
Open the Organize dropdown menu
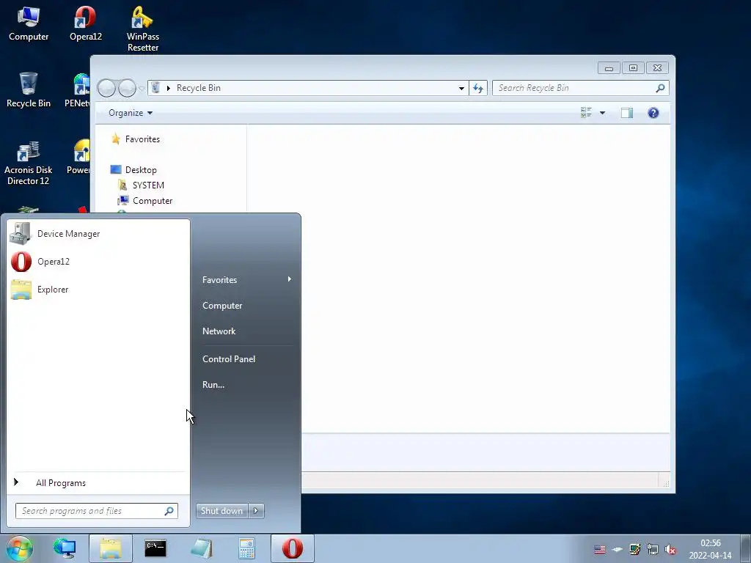click(131, 113)
